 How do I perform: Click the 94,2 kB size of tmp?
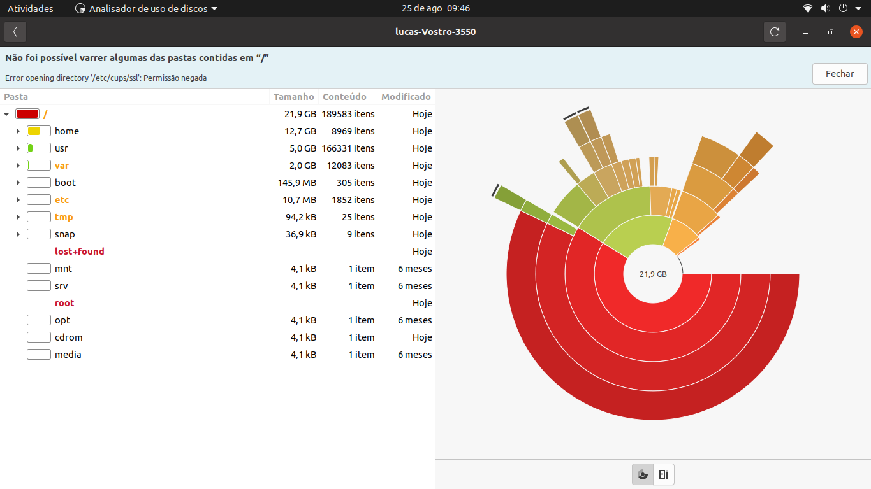(300, 217)
